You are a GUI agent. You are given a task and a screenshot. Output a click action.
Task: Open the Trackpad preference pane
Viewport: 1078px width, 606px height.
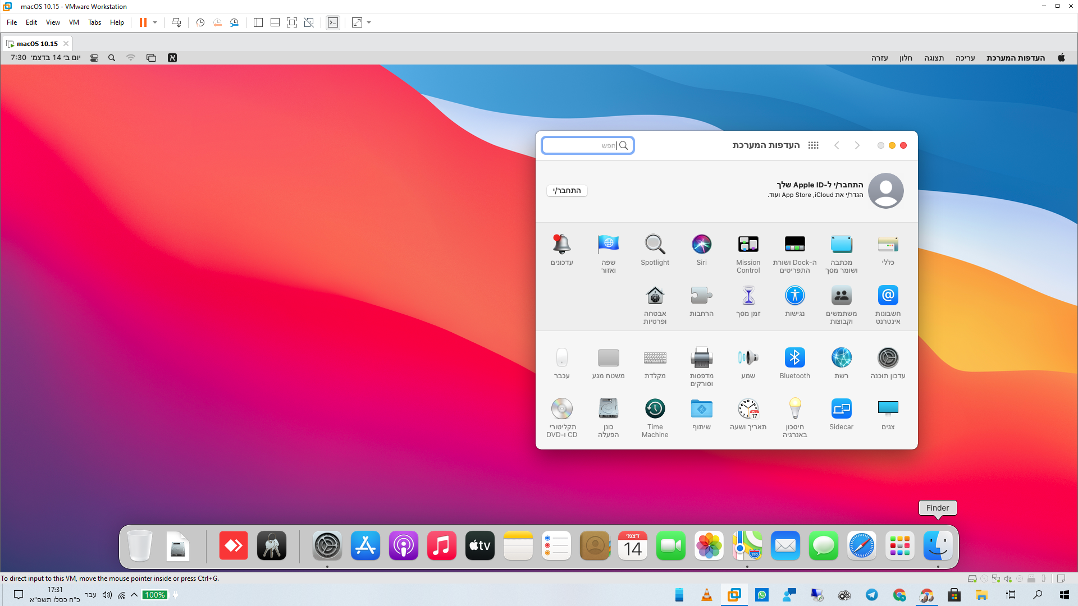tap(608, 364)
